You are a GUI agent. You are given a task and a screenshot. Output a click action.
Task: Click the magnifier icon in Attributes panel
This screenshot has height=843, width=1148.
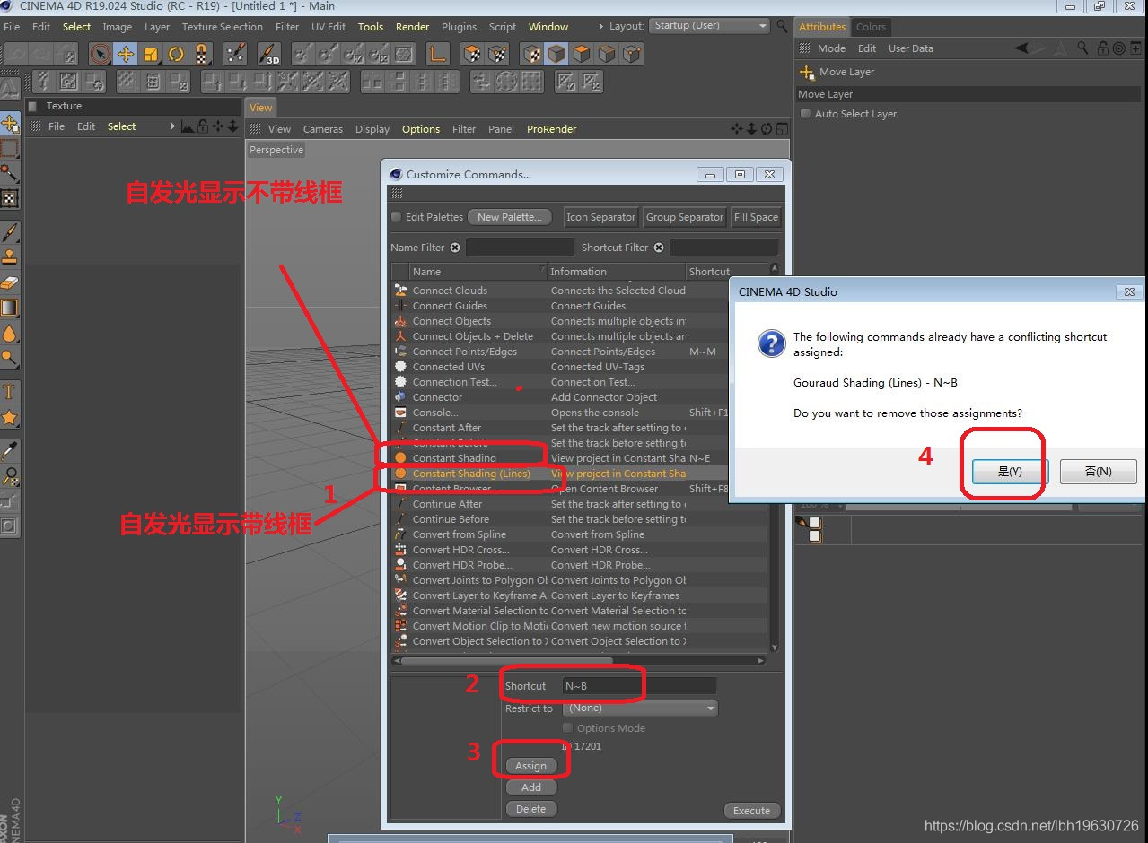tap(1082, 48)
